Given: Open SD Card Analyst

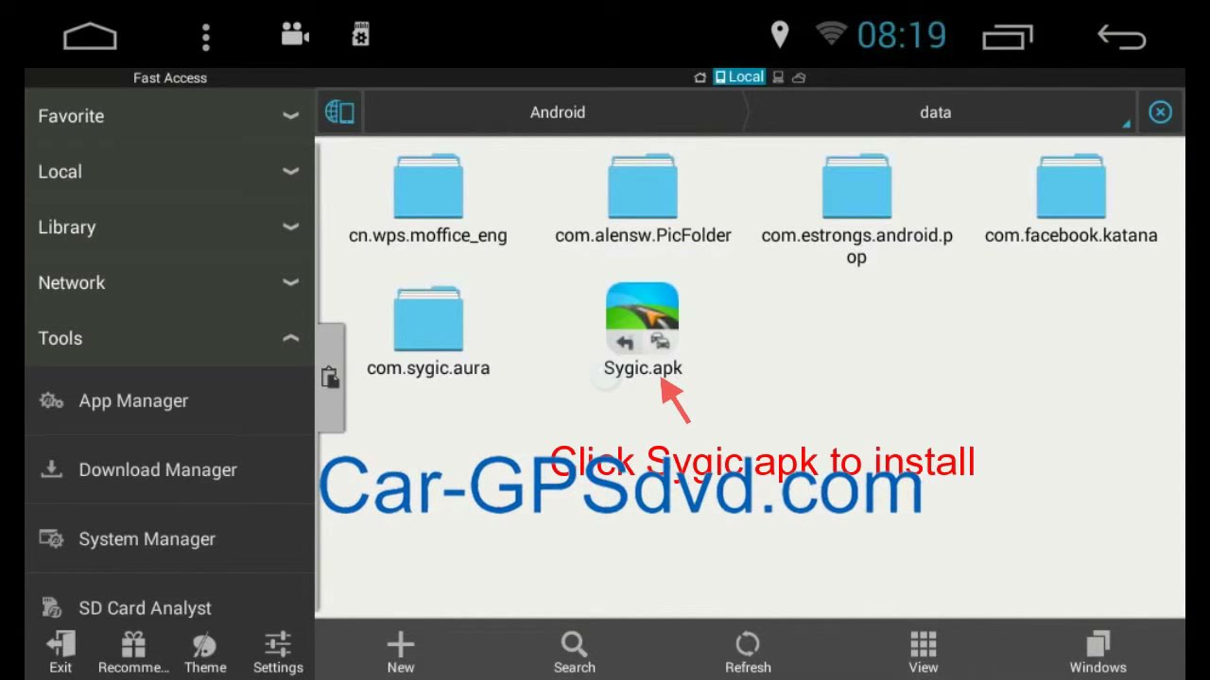Looking at the screenshot, I should point(169,604).
